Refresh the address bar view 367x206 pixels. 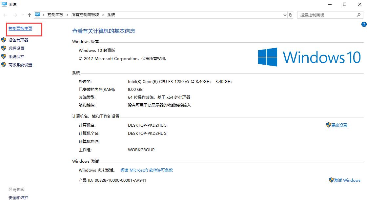[291, 15]
